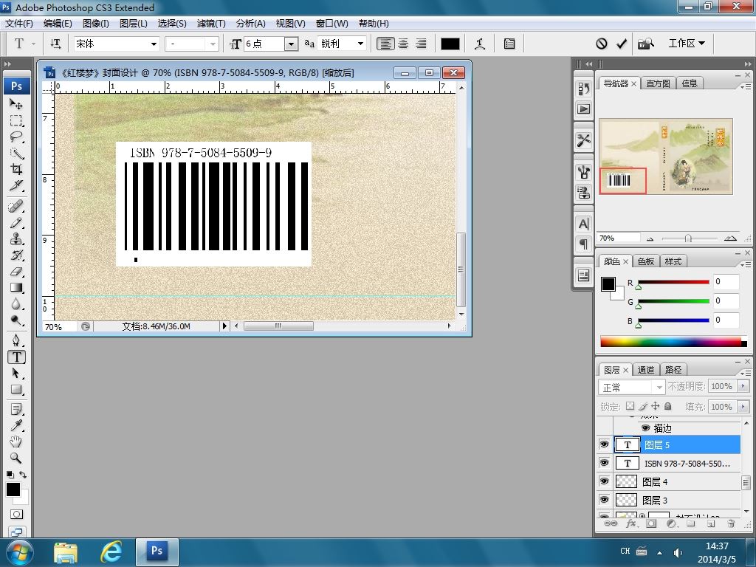The width and height of the screenshot is (756, 567).
Task: Select the Rectangular Marquee tool
Action: click(x=16, y=120)
